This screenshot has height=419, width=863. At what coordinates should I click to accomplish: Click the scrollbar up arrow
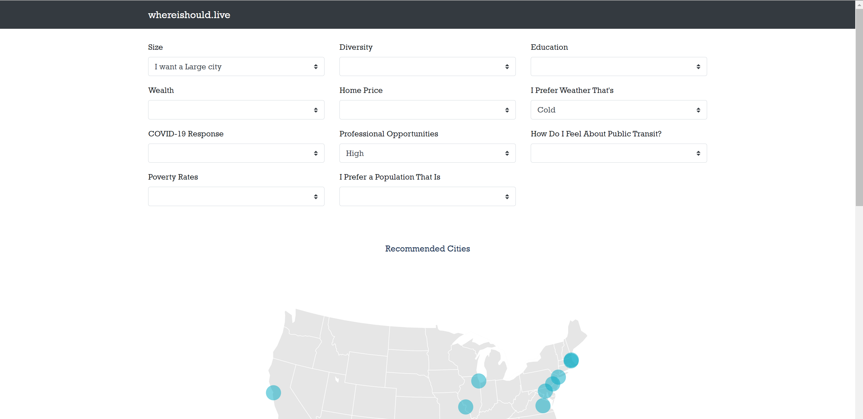859,4
